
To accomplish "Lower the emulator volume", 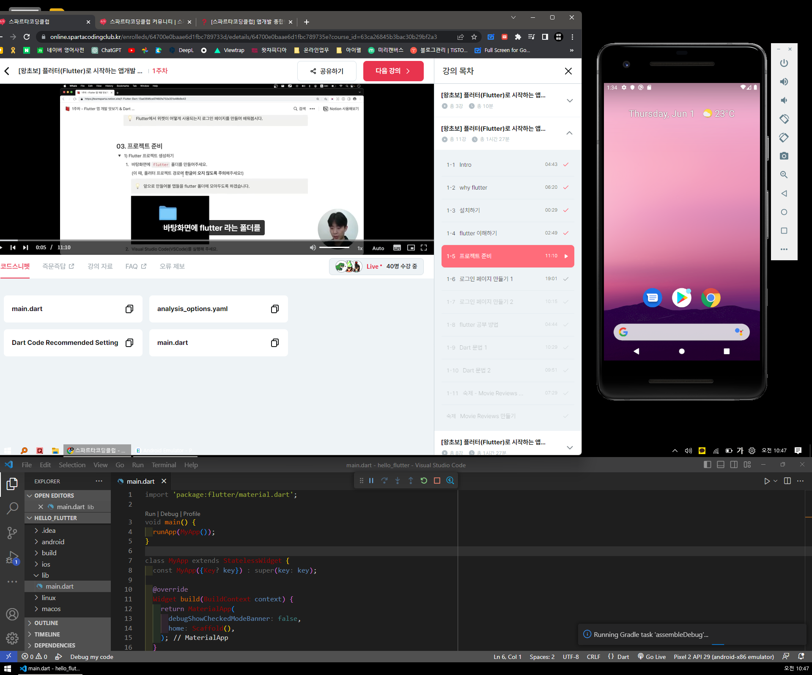I will [784, 100].
